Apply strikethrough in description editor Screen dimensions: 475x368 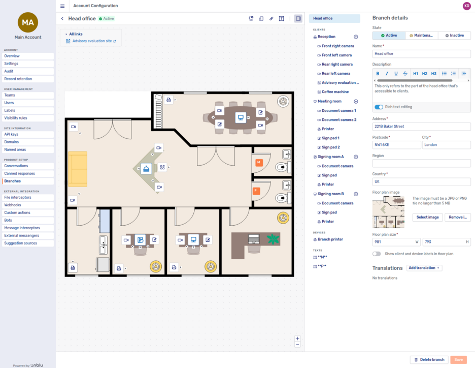tap(405, 73)
